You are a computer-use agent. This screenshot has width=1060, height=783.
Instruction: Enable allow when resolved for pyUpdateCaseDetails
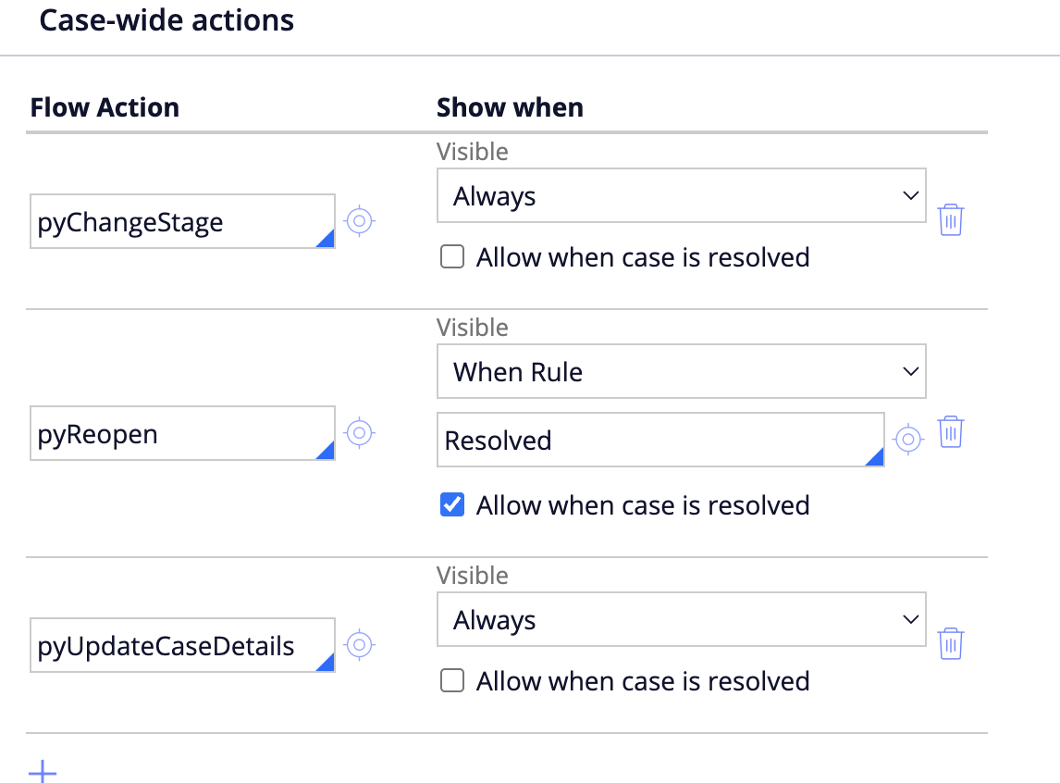(451, 681)
